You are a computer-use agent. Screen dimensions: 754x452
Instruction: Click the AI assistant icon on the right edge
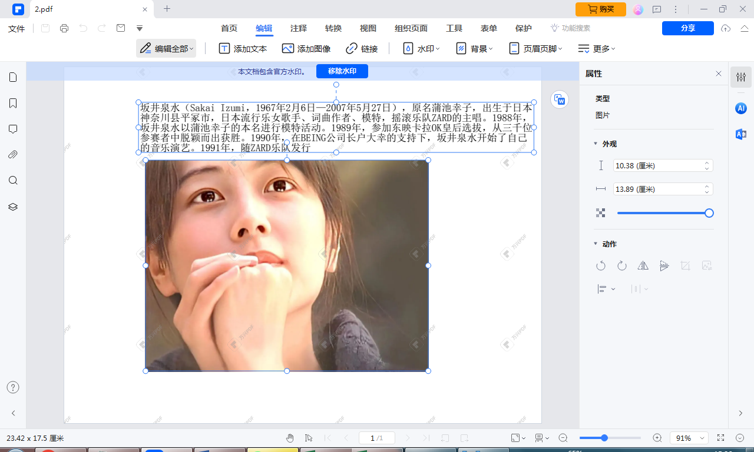point(740,108)
